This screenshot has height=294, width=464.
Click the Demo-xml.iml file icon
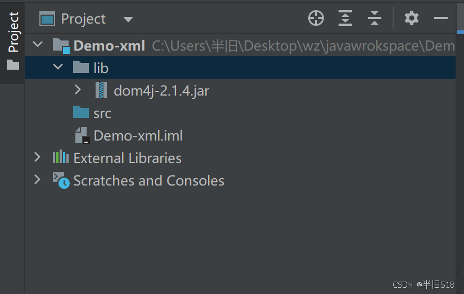coord(82,135)
